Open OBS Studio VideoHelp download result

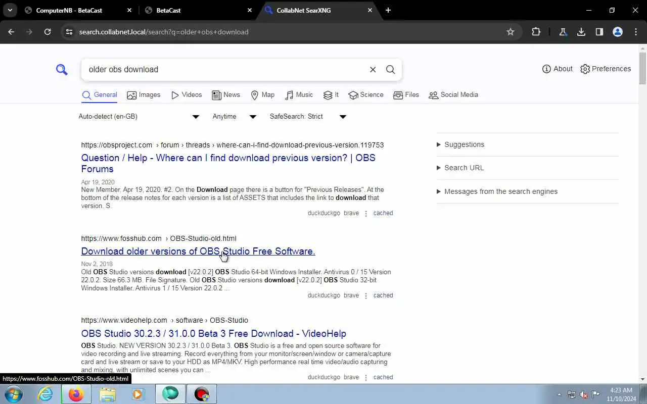pyautogui.click(x=213, y=333)
